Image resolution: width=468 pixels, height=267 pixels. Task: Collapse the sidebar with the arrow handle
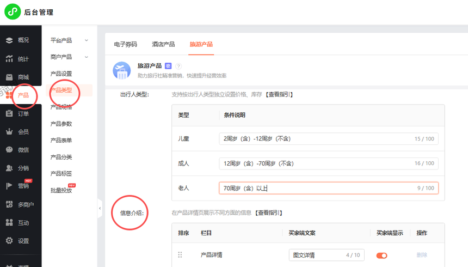click(100, 208)
